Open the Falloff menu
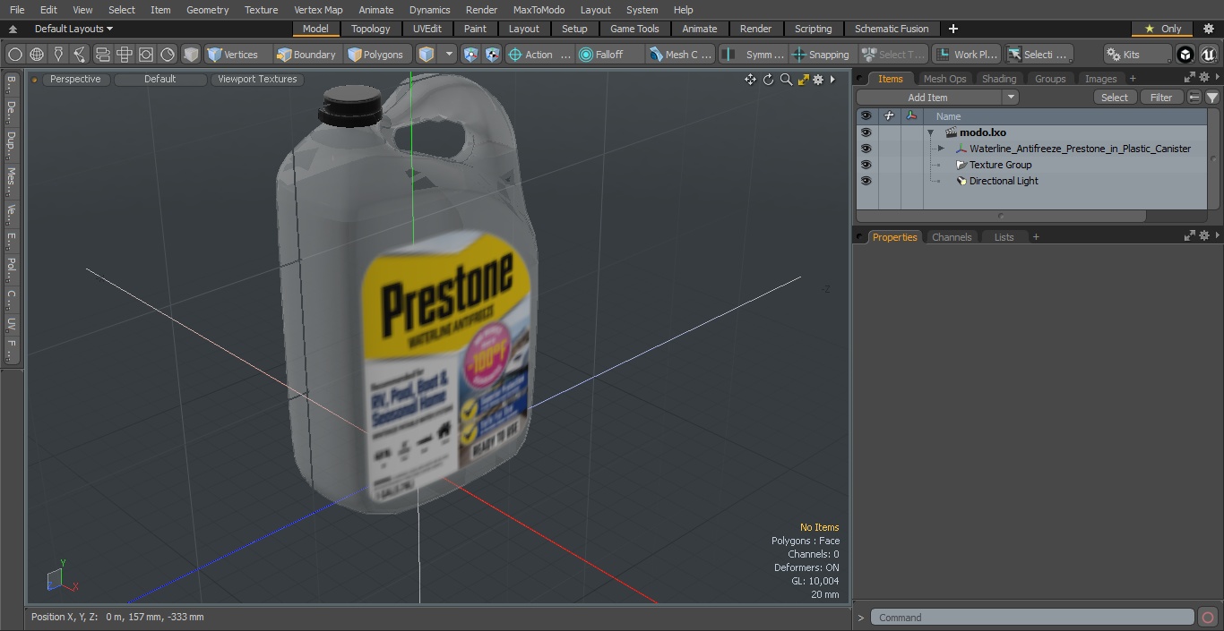Screen dimensions: 1224x631 [x=610, y=55]
